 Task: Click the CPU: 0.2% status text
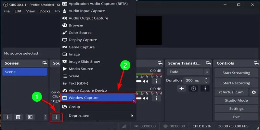click(201, 126)
